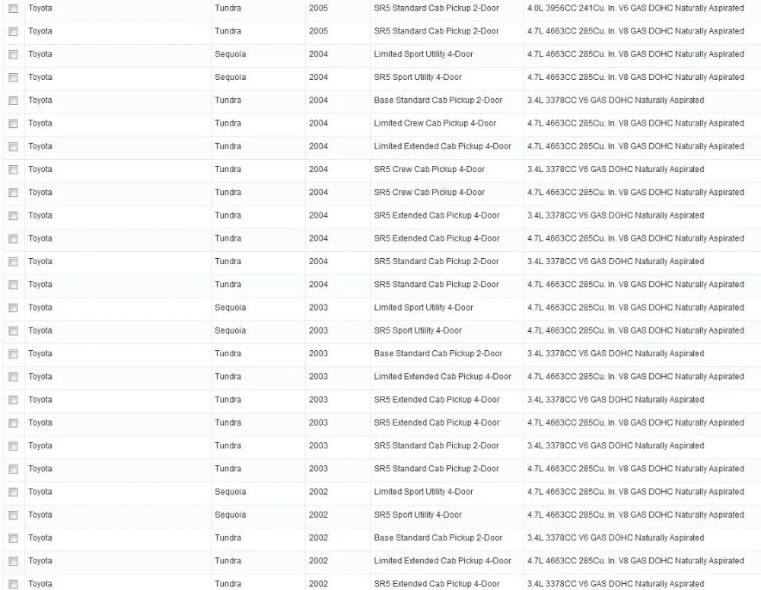Image resolution: width=761 pixels, height=590 pixels.
Task: Tick the 2002 Tundra Limited Extended Cab checkbox
Action: [x=13, y=561]
